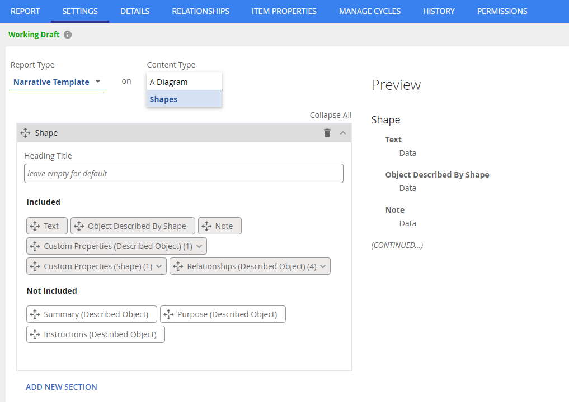569x402 pixels.
Task: Delete the Shape section using trash icon
Action: click(327, 133)
